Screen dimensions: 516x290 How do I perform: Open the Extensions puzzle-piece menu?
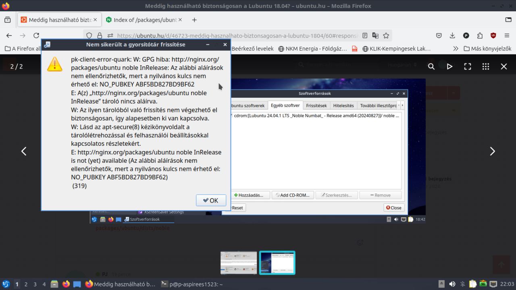(480, 35)
